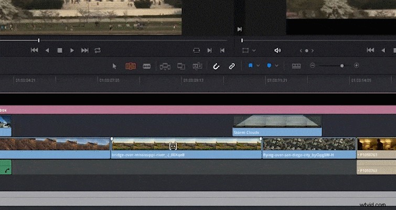
Task: Click ruler timecode 01:00:09:13
Action: pos(194,80)
